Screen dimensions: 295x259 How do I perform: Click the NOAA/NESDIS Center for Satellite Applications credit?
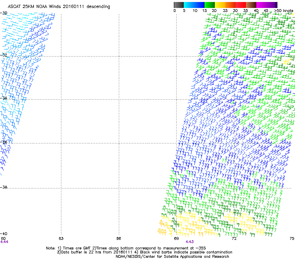172,257
